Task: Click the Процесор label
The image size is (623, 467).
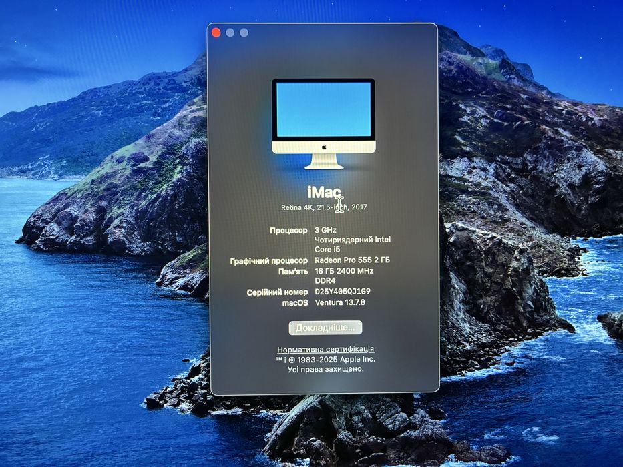Action: point(289,231)
